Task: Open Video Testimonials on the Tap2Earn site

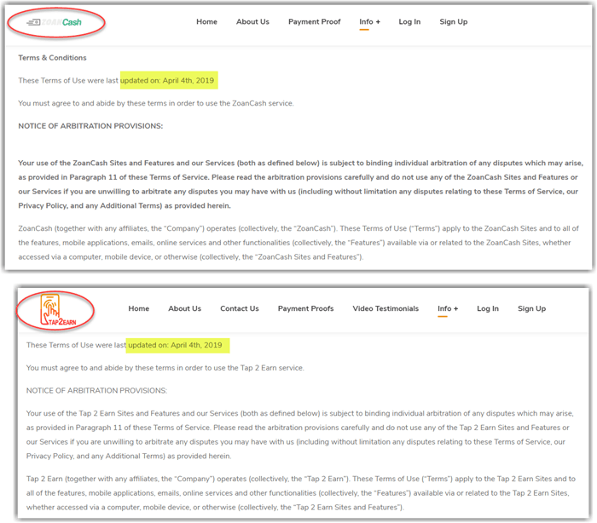Action: coord(385,308)
